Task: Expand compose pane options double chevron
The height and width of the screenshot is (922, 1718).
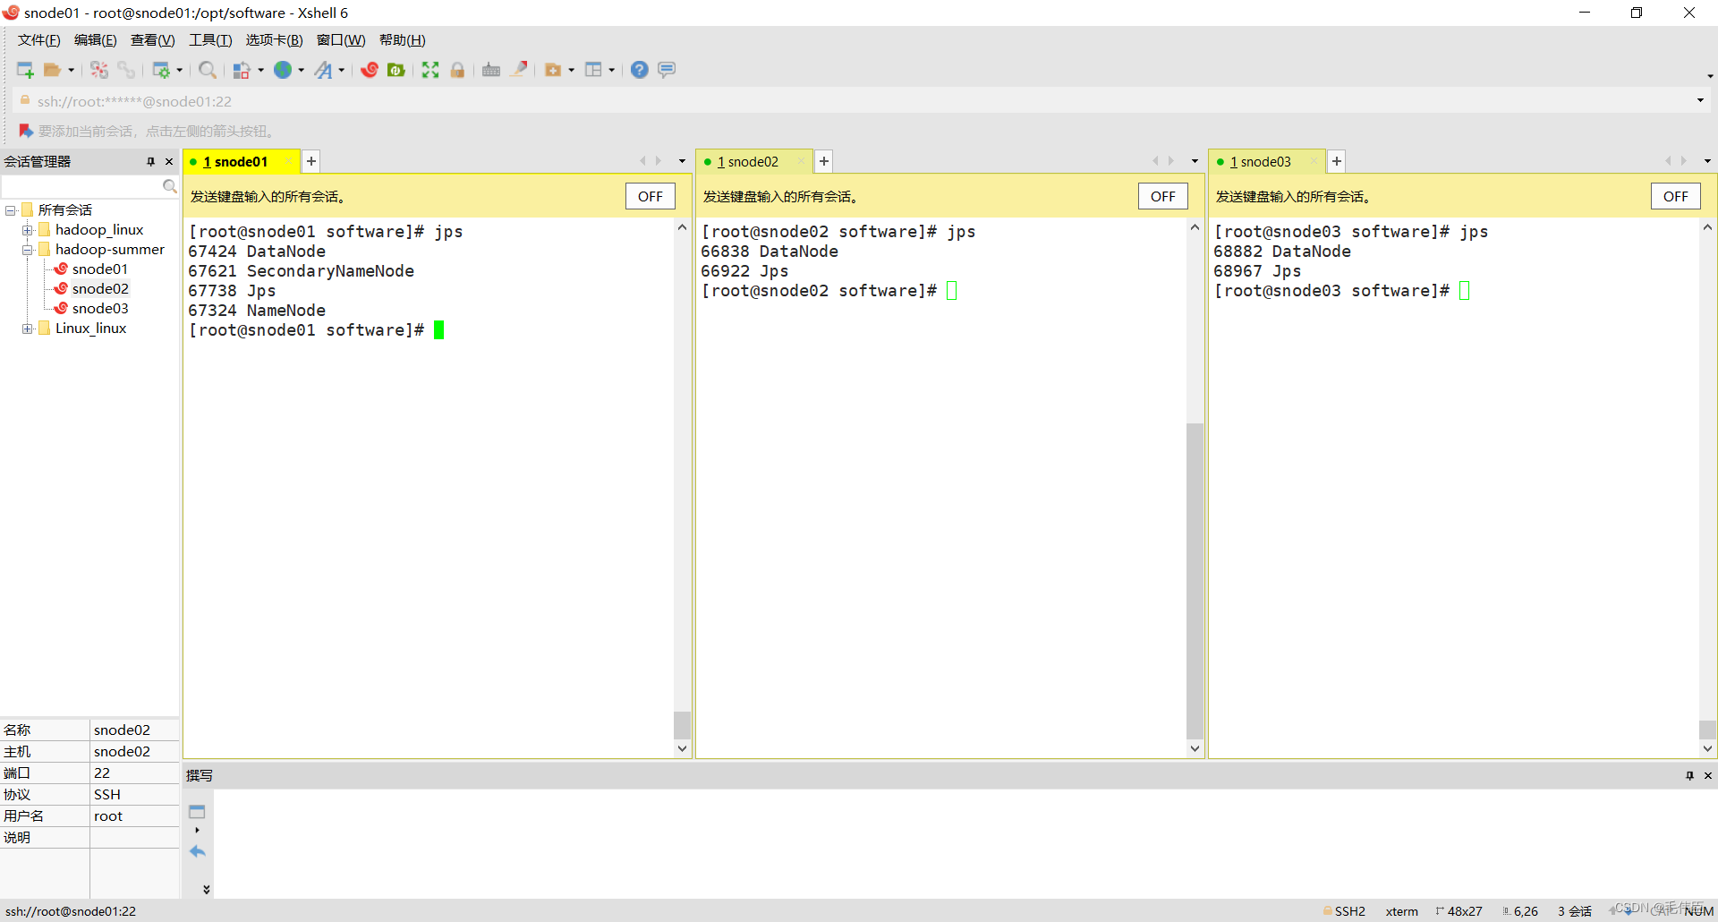Action: (206, 889)
